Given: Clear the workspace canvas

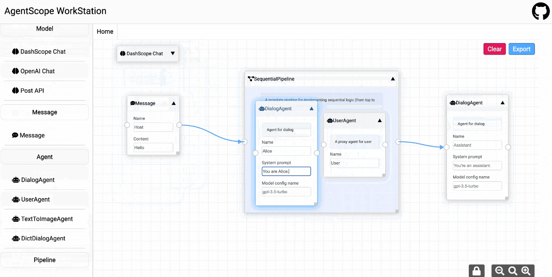Looking at the screenshot, I should (495, 49).
